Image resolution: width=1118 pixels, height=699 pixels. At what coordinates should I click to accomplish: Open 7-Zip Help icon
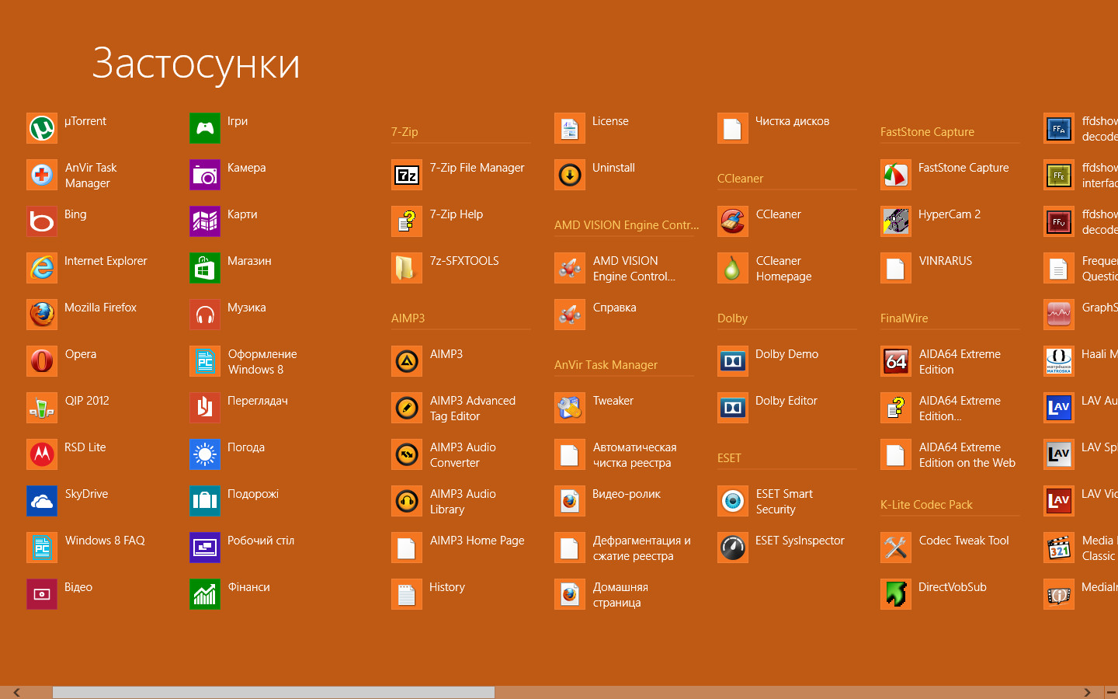(x=407, y=221)
